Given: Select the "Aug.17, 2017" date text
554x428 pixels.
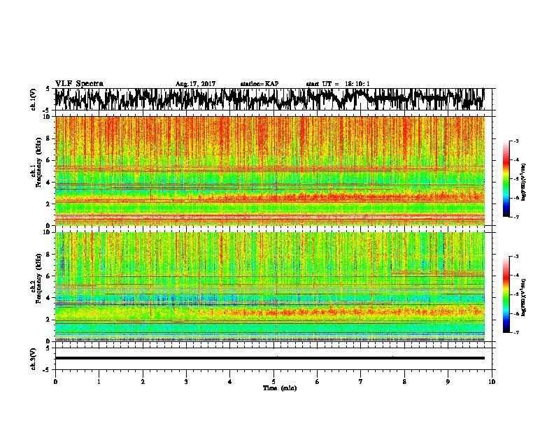Looking at the screenshot, I should [195, 84].
